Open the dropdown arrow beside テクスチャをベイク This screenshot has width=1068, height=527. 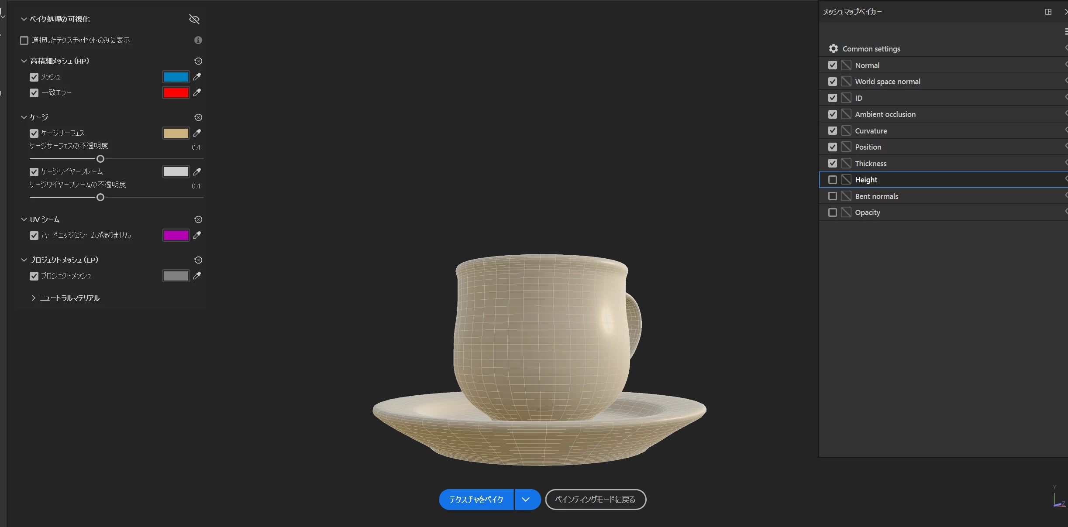pos(526,500)
